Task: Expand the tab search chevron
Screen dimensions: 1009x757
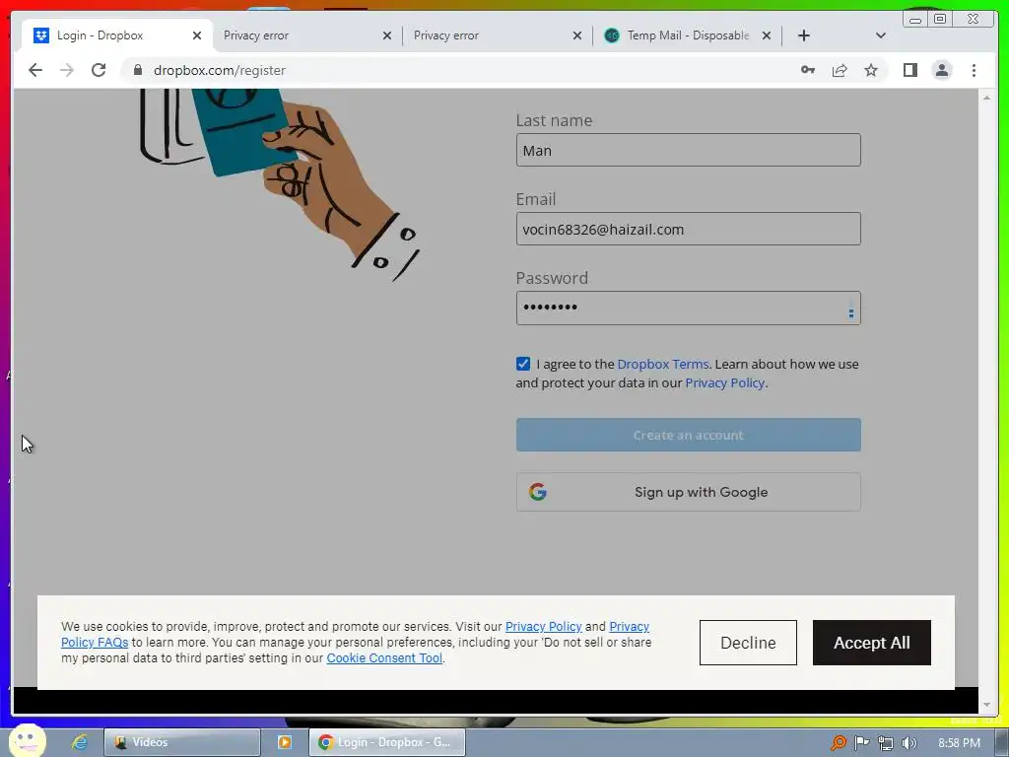Action: tap(881, 35)
